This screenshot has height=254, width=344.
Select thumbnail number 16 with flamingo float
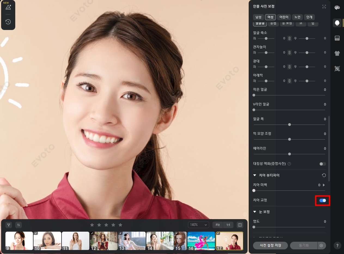[x=201, y=241]
